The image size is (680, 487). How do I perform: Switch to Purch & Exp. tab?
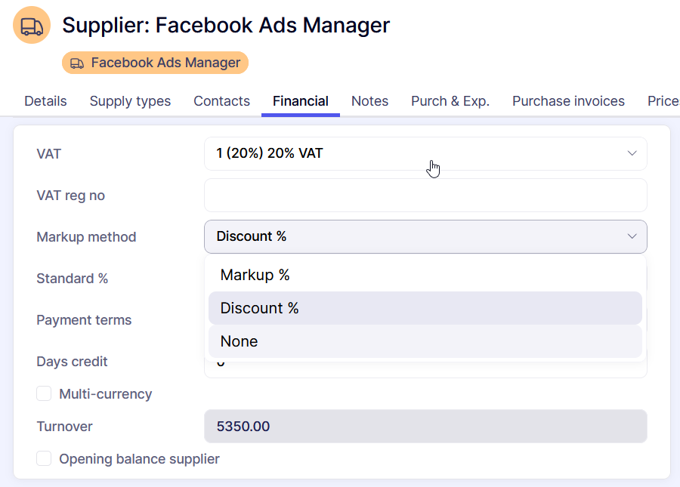click(x=450, y=101)
